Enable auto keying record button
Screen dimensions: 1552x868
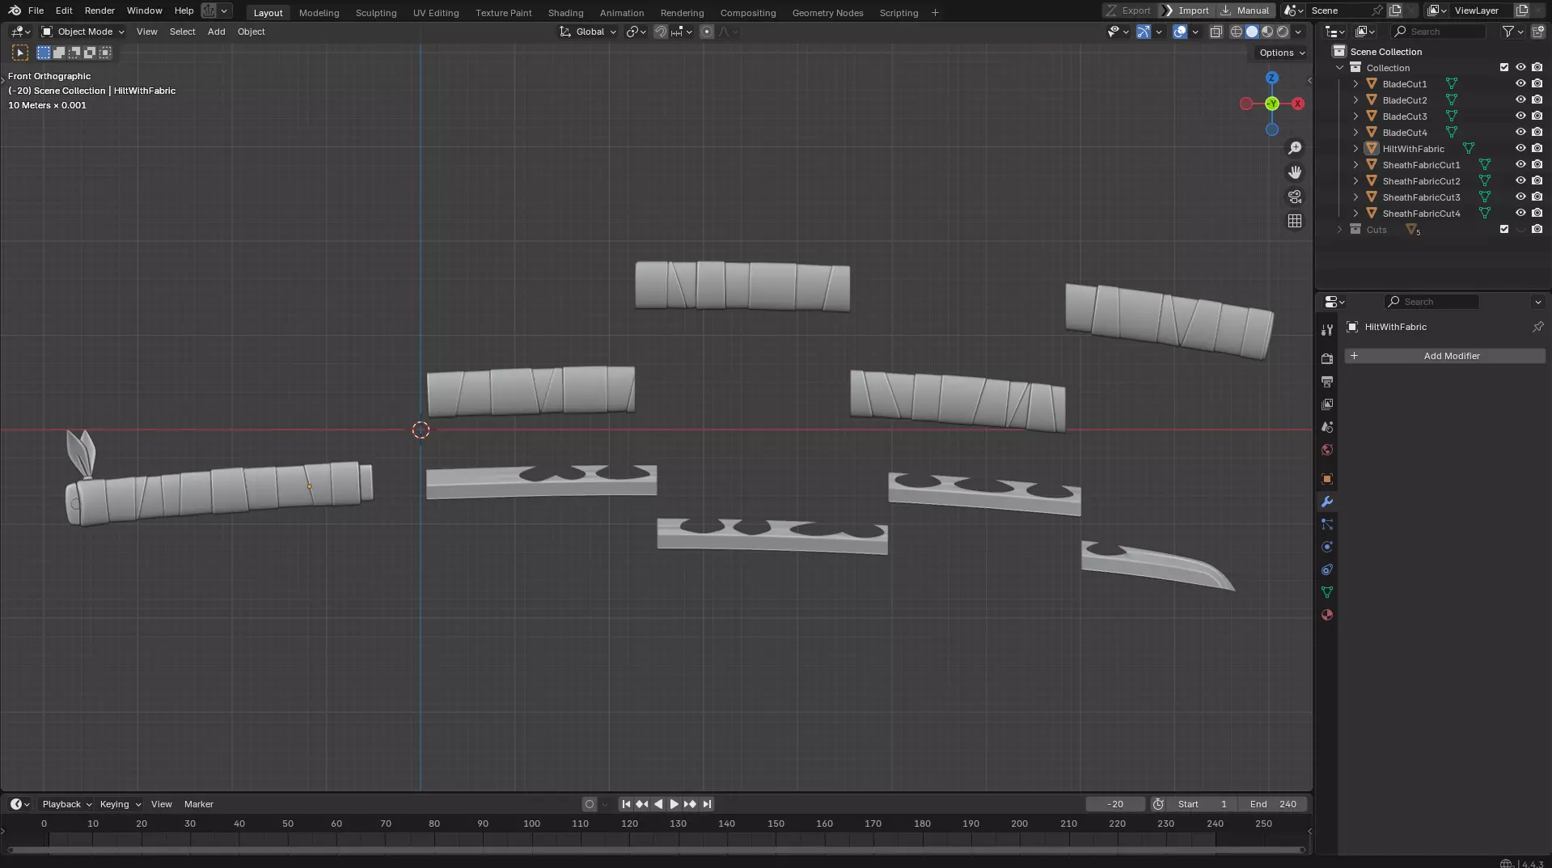589,804
